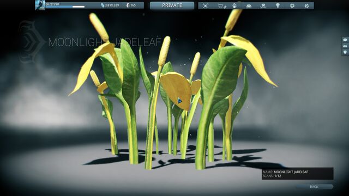Toggle the PRIVATE matchmaking mode button

172,5
